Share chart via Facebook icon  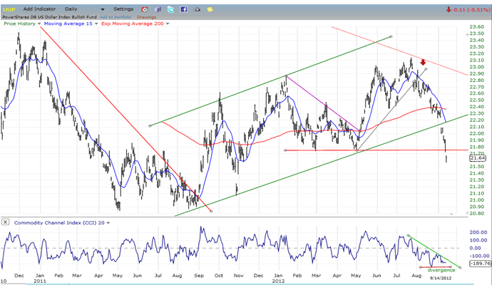pyautogui.click(x=184, y=9)
